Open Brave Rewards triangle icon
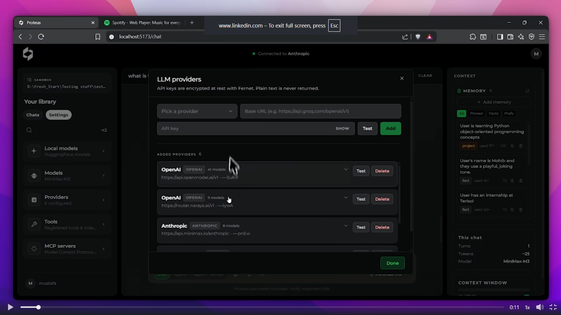The image size is (561, 315). (x=430, y=37)
